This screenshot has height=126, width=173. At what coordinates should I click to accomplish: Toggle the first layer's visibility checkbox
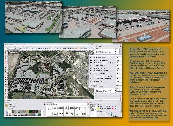coord(115,50)
